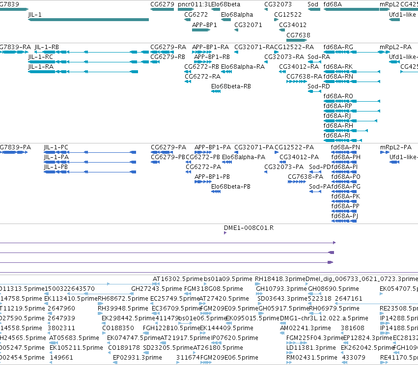Select the fd68A-PJ protein label

[x=345, y=216]
